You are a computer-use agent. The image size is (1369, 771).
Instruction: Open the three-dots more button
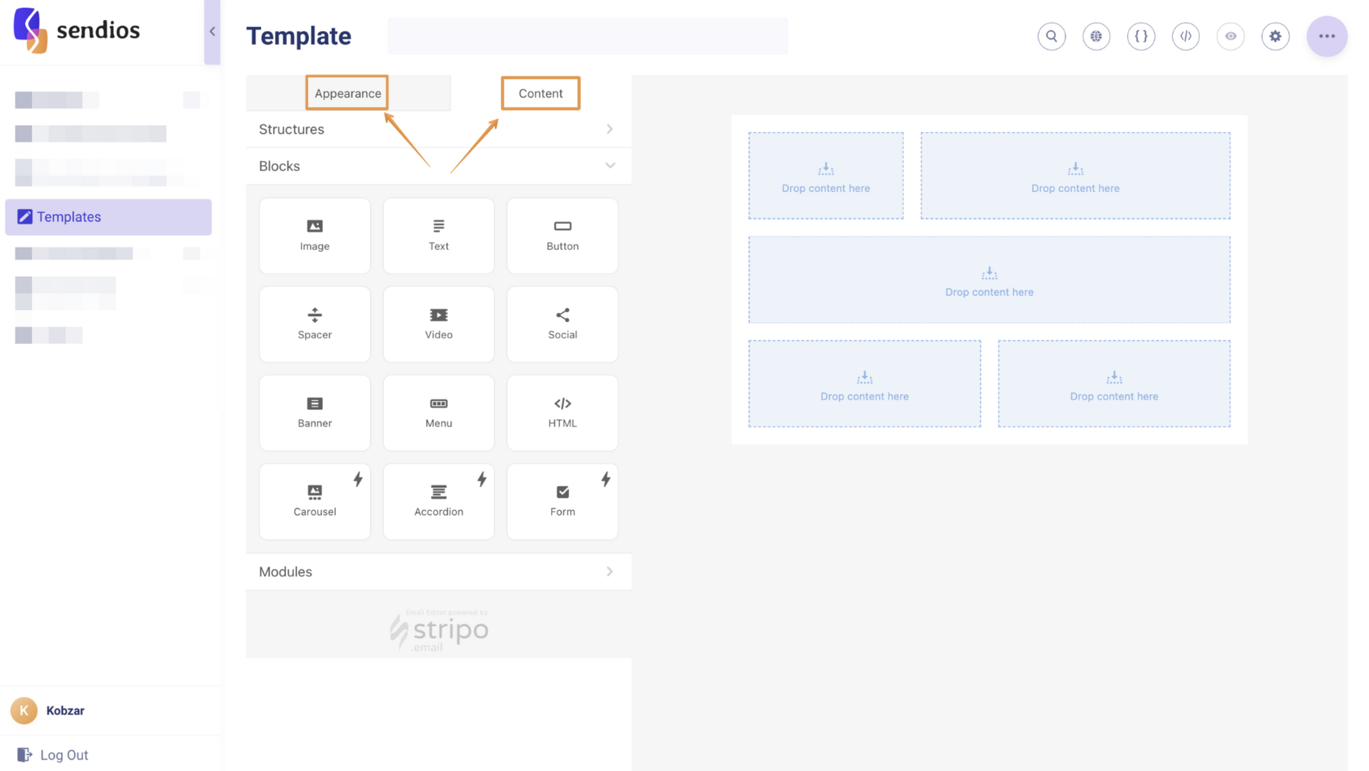[x=1326, y=36]
